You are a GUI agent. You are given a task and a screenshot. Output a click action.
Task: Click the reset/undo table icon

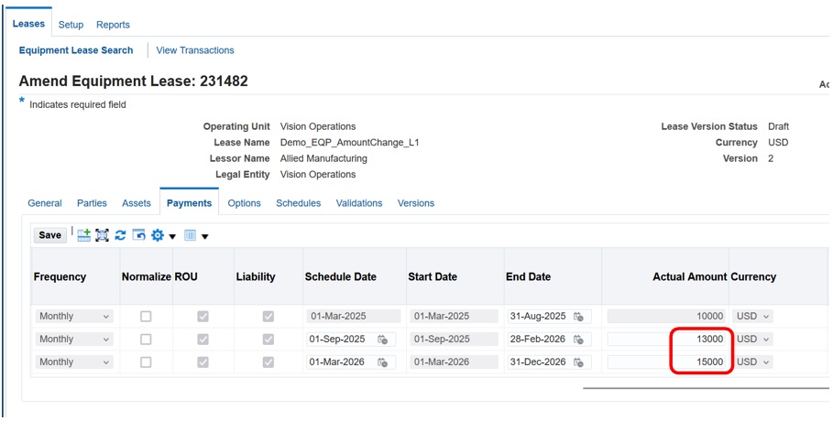(x=138, y=235)
